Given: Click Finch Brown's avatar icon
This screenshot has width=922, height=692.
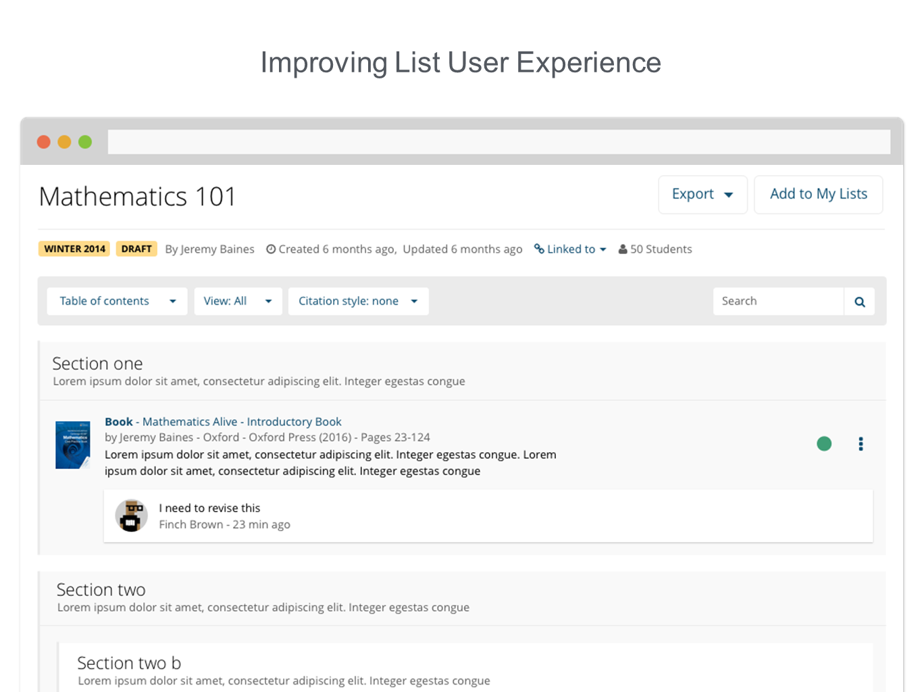Looking at the screenshot, I should coord(131,516).
